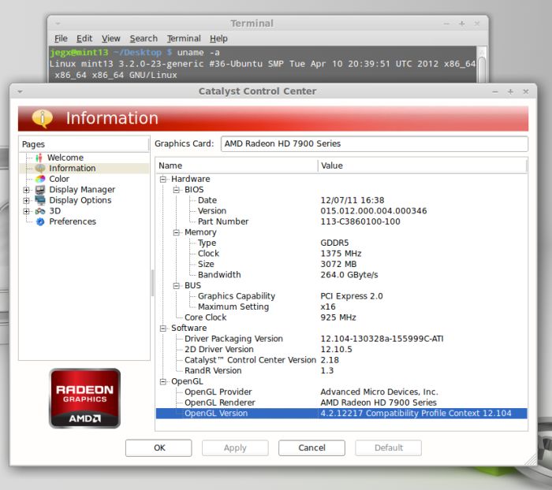
Task: Select the Graphics Capability row
Action: 341,296
